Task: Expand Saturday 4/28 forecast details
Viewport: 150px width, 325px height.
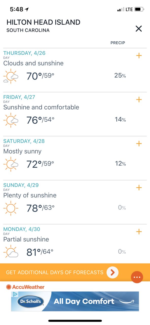Action: tap(139, 144)
